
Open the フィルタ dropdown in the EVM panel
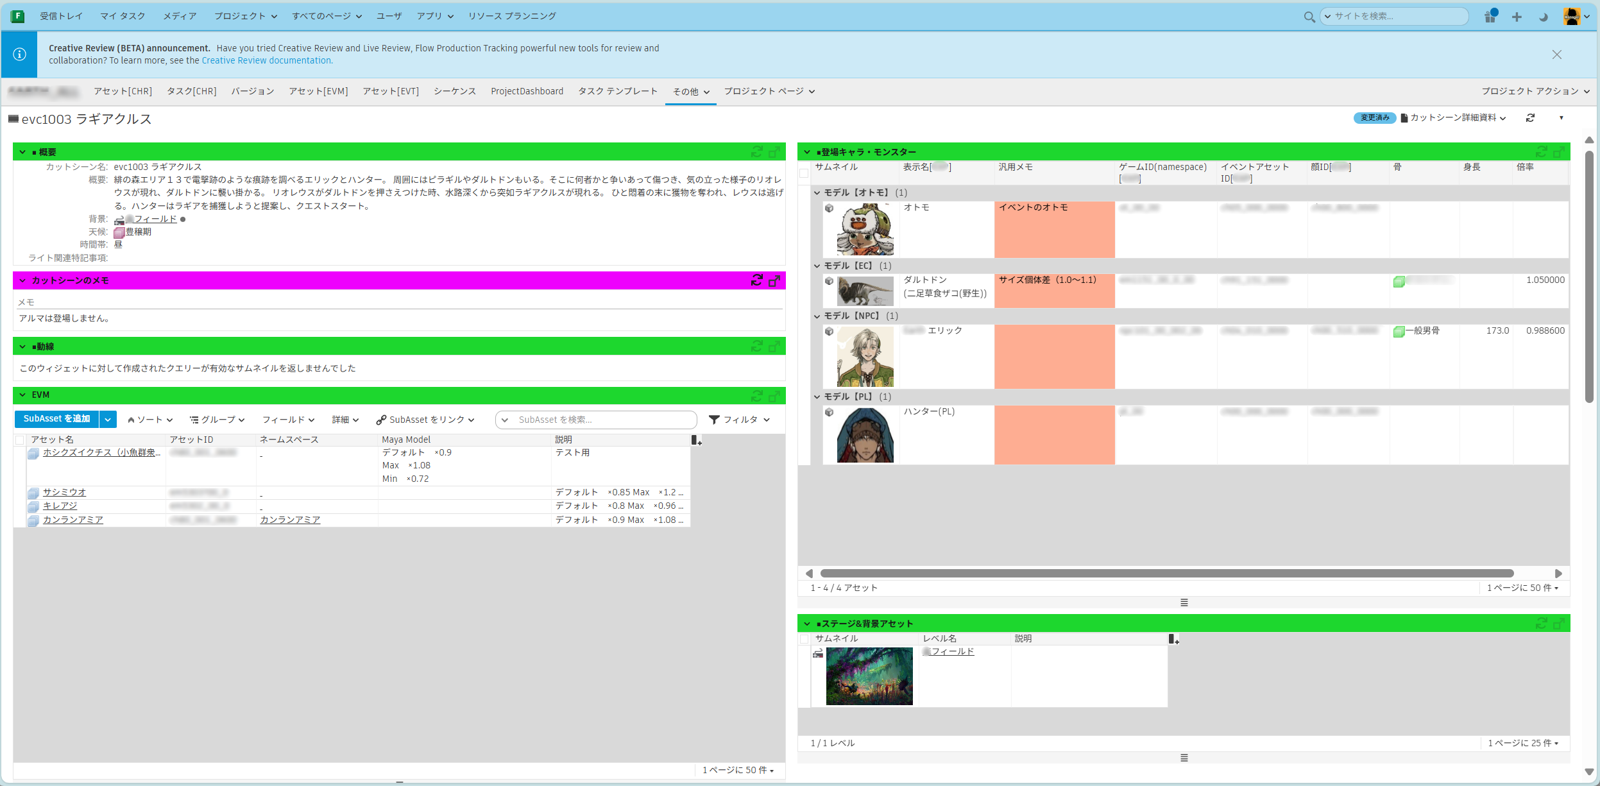click(739, 419)
